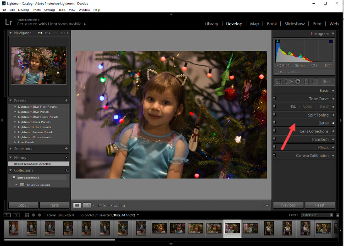The image size is (344, 246).
Task: Expand Lightroom B&W Filter Presets folder
Action: 15,106
